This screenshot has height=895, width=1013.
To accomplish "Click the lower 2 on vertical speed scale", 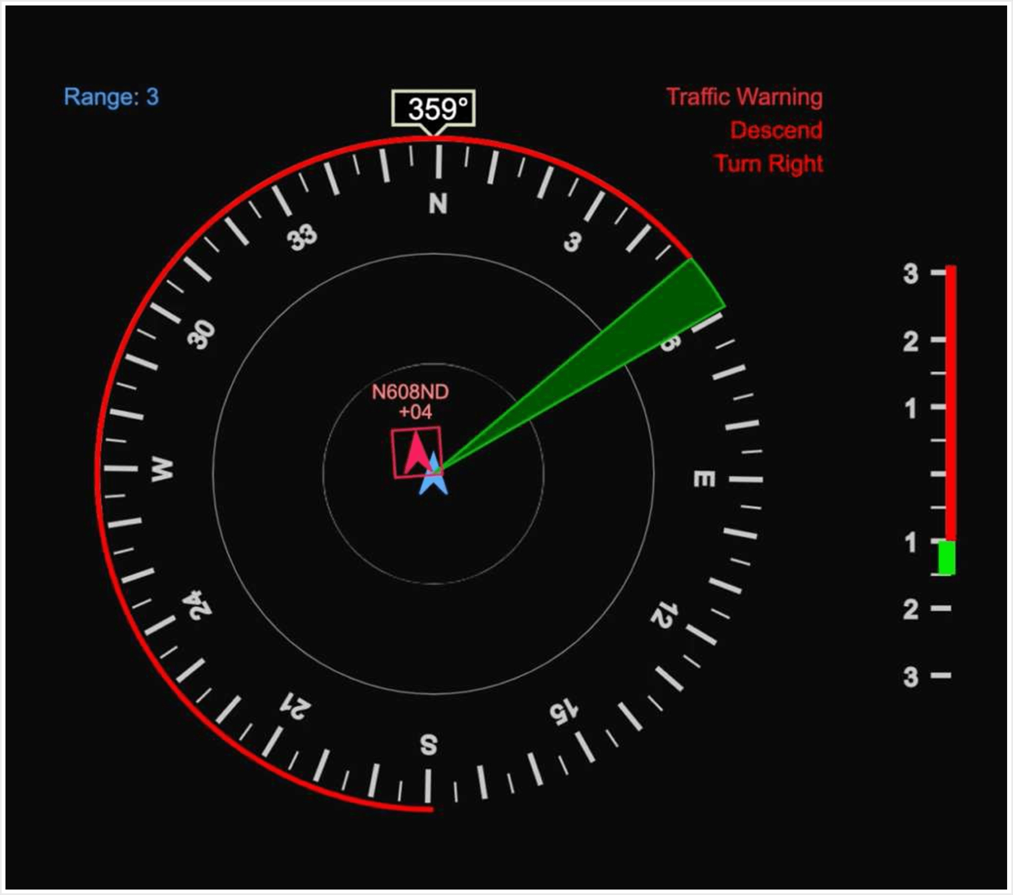I will point(911,609).
